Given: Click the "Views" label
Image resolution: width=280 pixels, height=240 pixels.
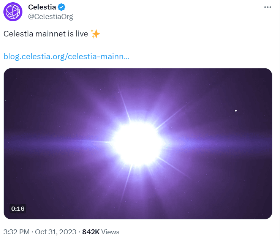Looking at the screenshot, I should coord(110,232).
